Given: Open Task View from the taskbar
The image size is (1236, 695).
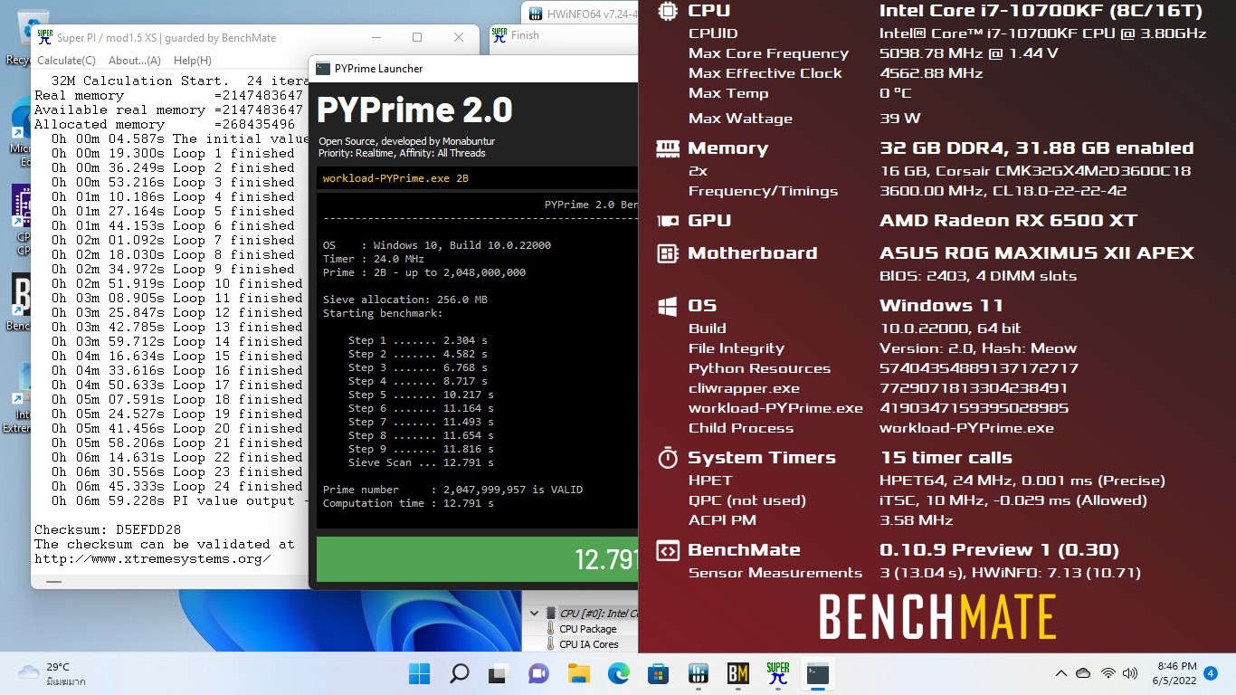Looking at the screenshot, I should [x=499, y=673].
